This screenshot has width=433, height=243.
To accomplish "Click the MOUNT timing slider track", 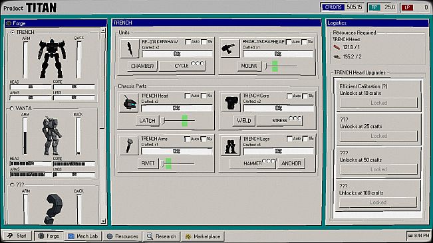I will point(281,66).
